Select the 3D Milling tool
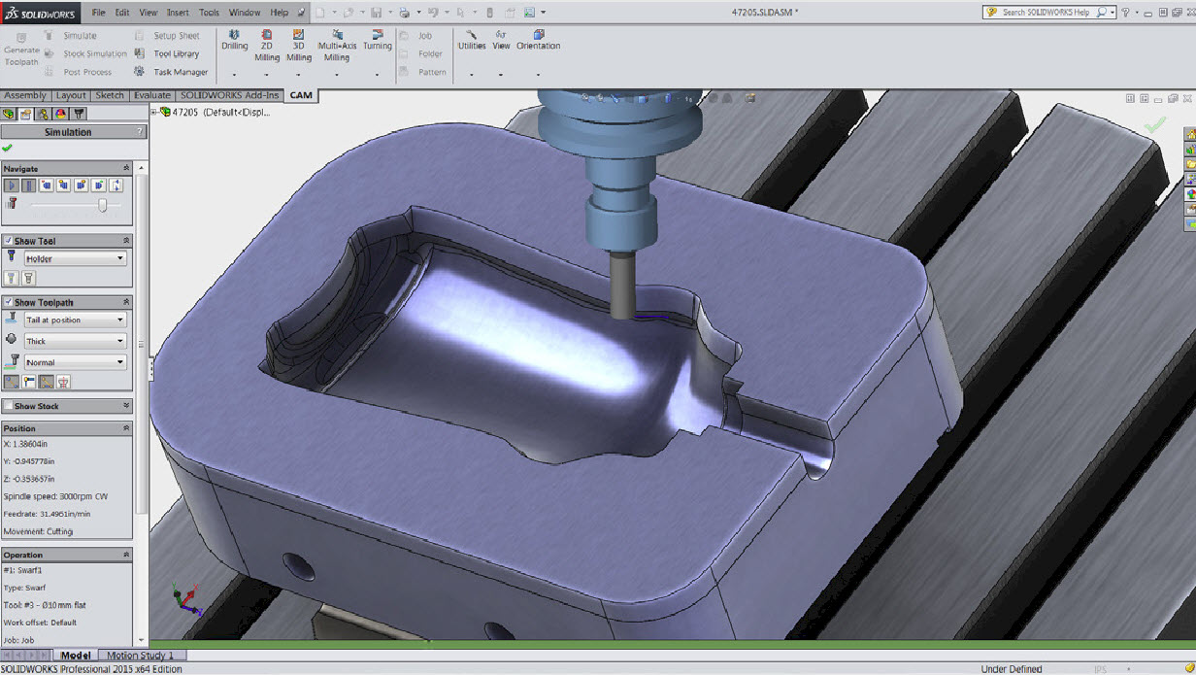1196x675 pixels. [x=299, y=40]
